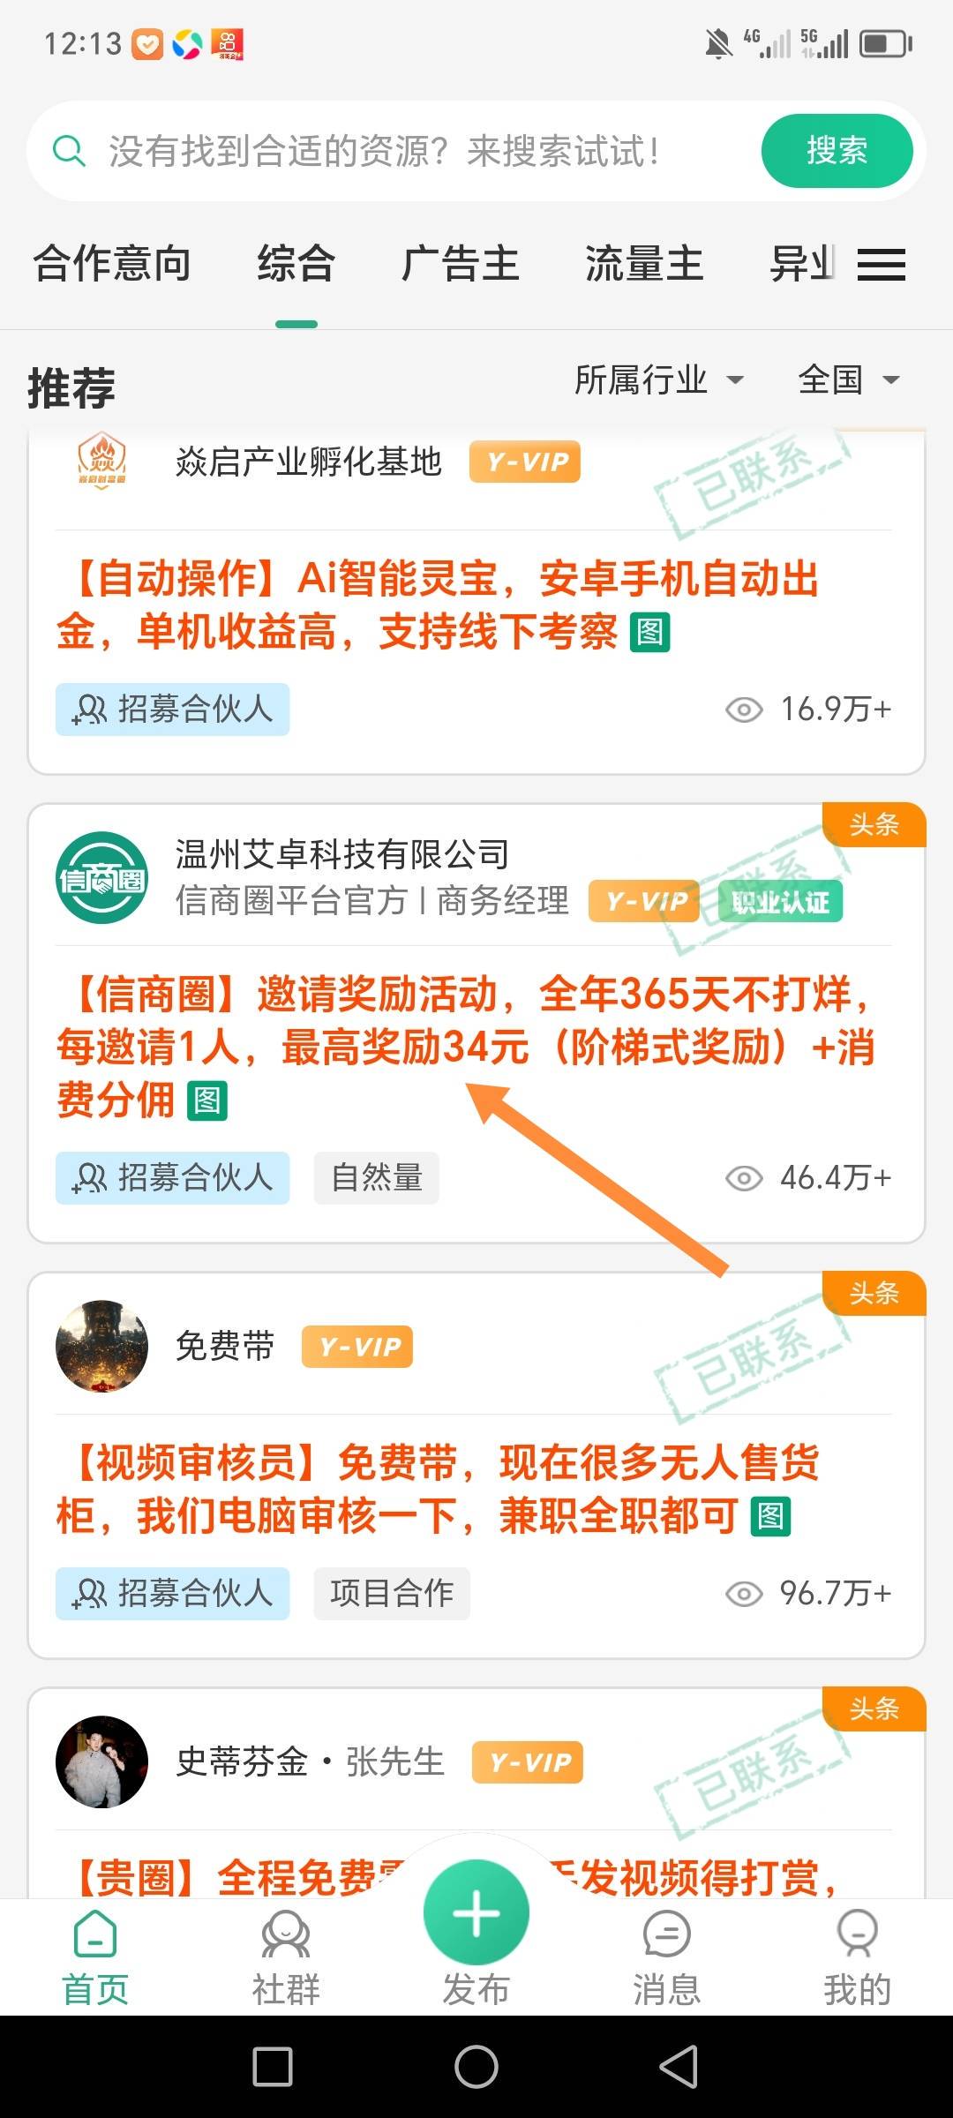Open the 社群 community tab icon
The width and height of the screenshot is (953, 2118).
[x=286, y=1933]
